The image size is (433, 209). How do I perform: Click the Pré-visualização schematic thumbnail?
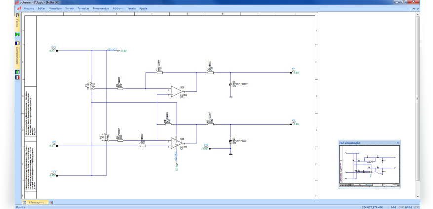pos(369,166)
